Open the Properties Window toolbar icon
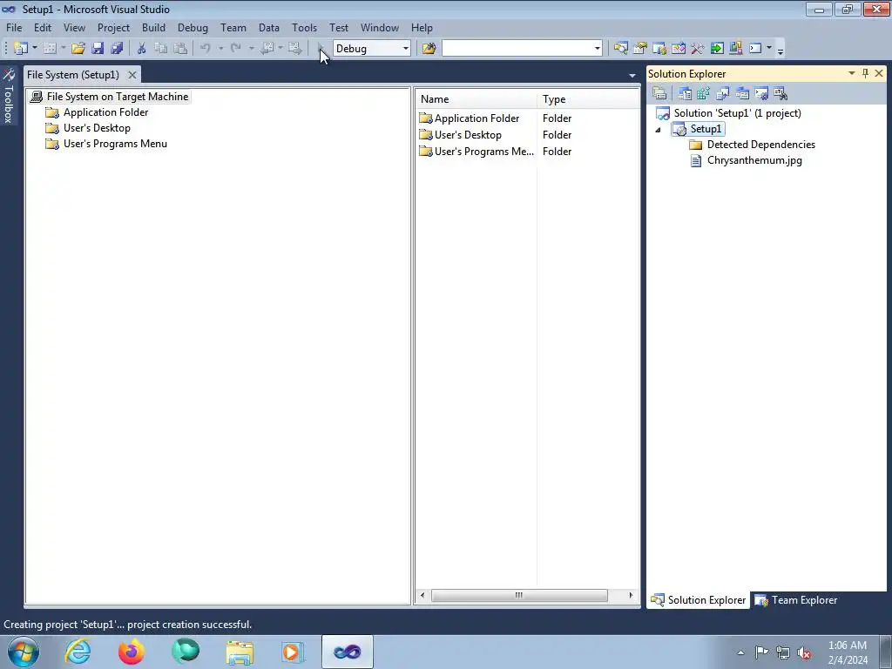This screenshot has height=669, width=892. pos(640,49)
